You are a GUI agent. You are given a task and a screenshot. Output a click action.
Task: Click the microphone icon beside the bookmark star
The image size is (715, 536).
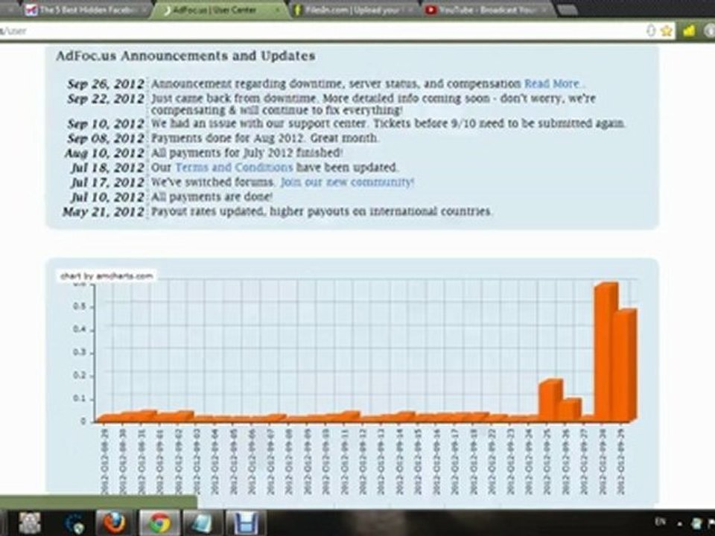[x=651, y=31]
